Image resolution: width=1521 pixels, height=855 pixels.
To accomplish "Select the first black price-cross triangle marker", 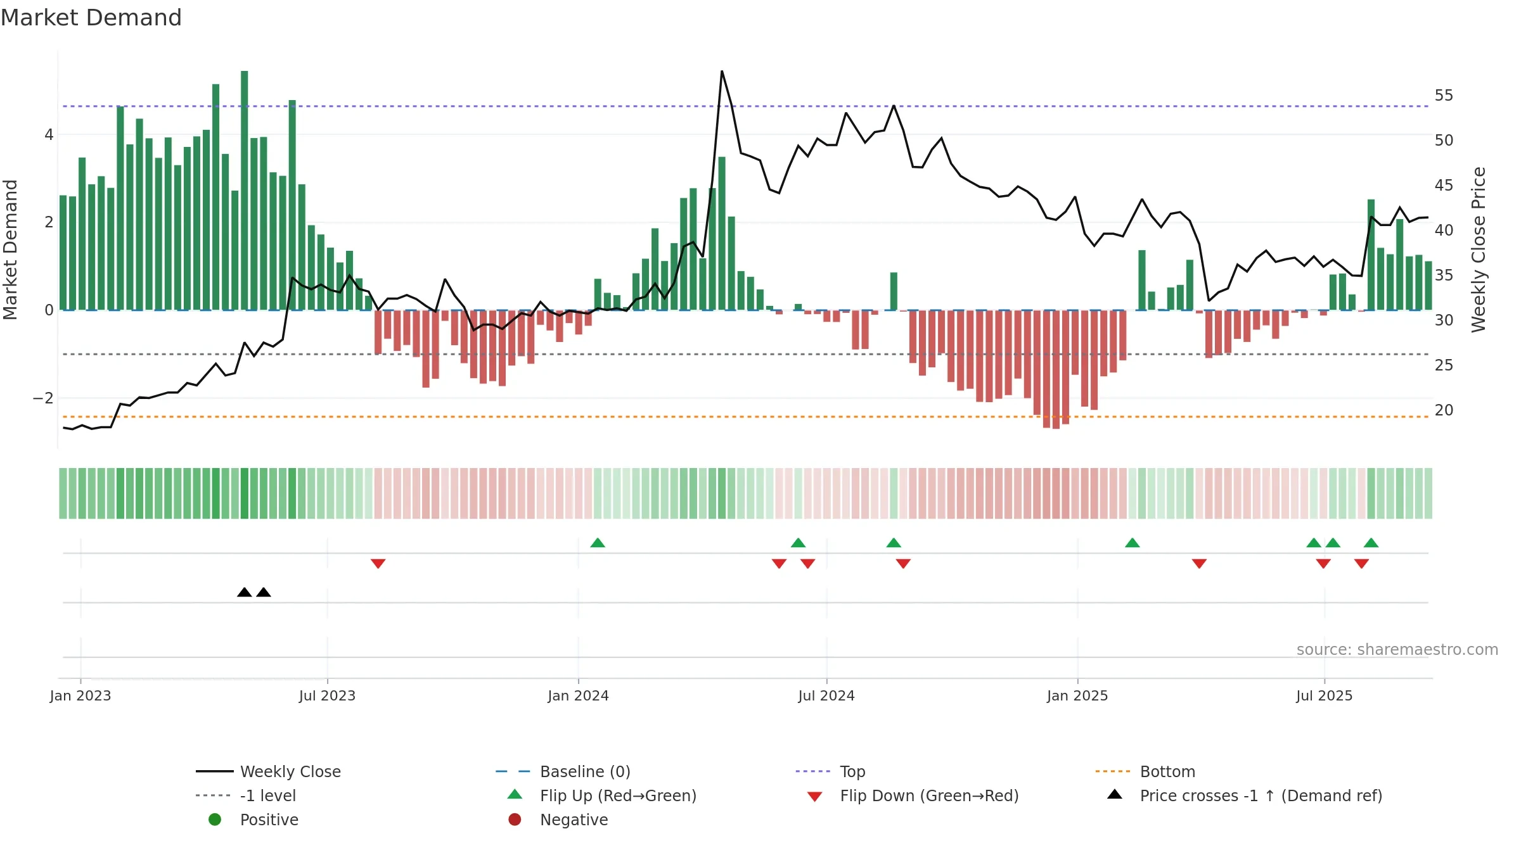I will click(245, 592).
